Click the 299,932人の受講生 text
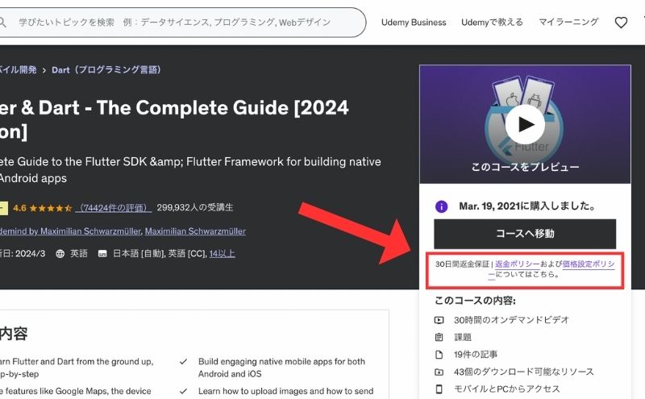This screenshot has height=399, width=645. point(195,207)
